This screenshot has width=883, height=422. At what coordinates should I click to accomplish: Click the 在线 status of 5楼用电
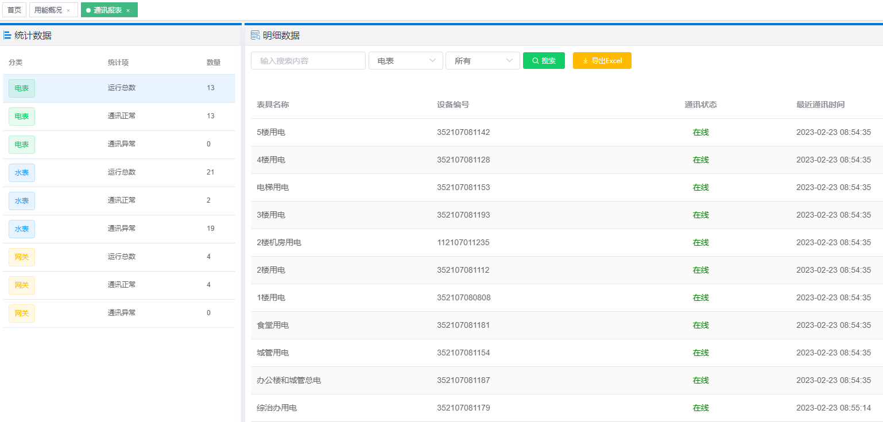[x=701, y=132]
